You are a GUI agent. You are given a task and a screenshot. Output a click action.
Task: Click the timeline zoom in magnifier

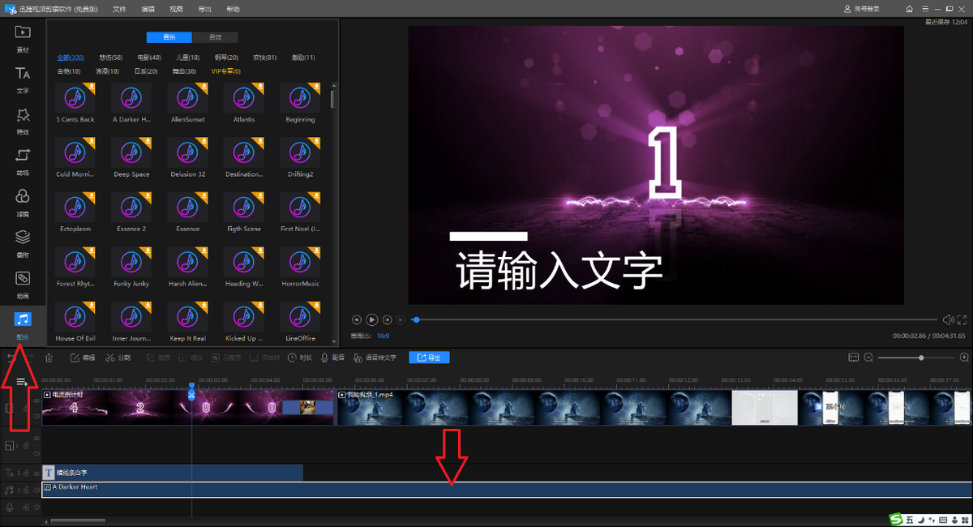coord(964,358)
